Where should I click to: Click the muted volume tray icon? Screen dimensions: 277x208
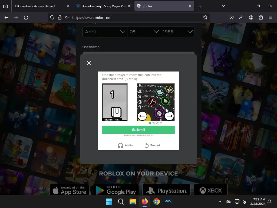tap(244, 201)
